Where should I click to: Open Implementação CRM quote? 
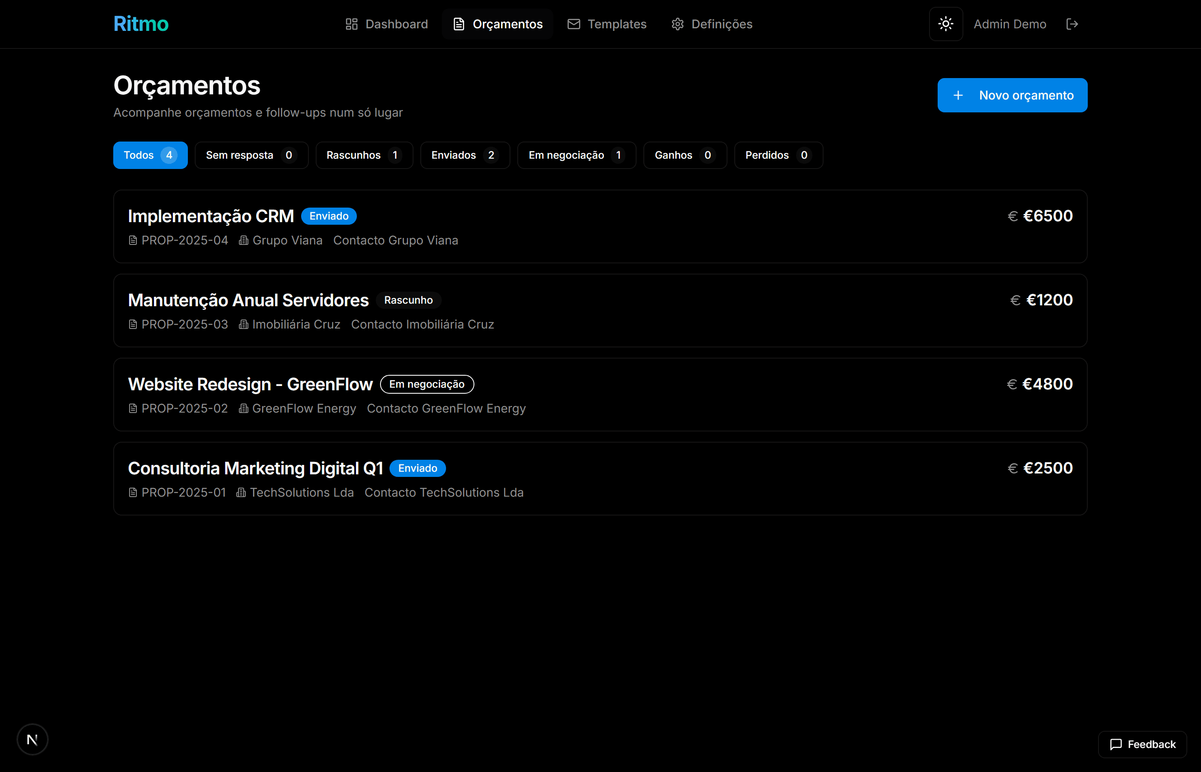point(211,216)
